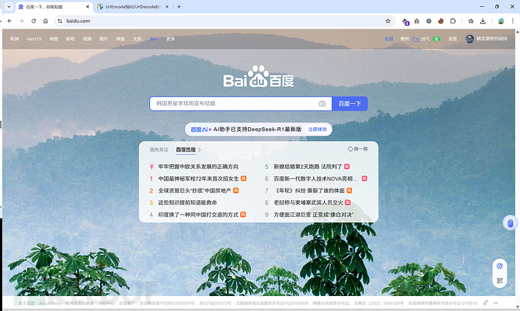This screenshot has width=520, height=311.
Task: Search by image using the camera icon
Action: pyautogui.click(x=322, y=104)
